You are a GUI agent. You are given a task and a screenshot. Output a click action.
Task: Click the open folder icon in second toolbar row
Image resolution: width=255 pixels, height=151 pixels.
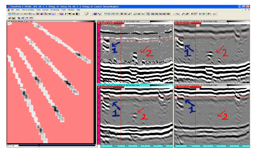(x=10, y=18)
